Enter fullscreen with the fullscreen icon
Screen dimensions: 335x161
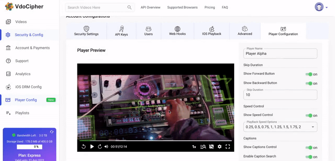(x=228, y=146)
